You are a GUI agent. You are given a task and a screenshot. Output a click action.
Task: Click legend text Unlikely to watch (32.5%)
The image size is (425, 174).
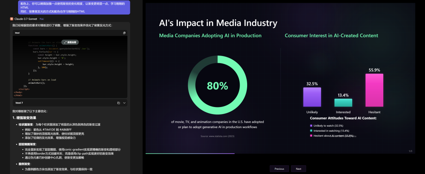[x=328, y=126]
